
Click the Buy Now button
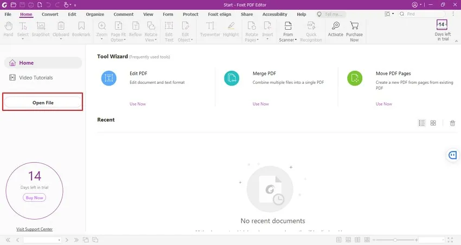[x=34, y=198]
